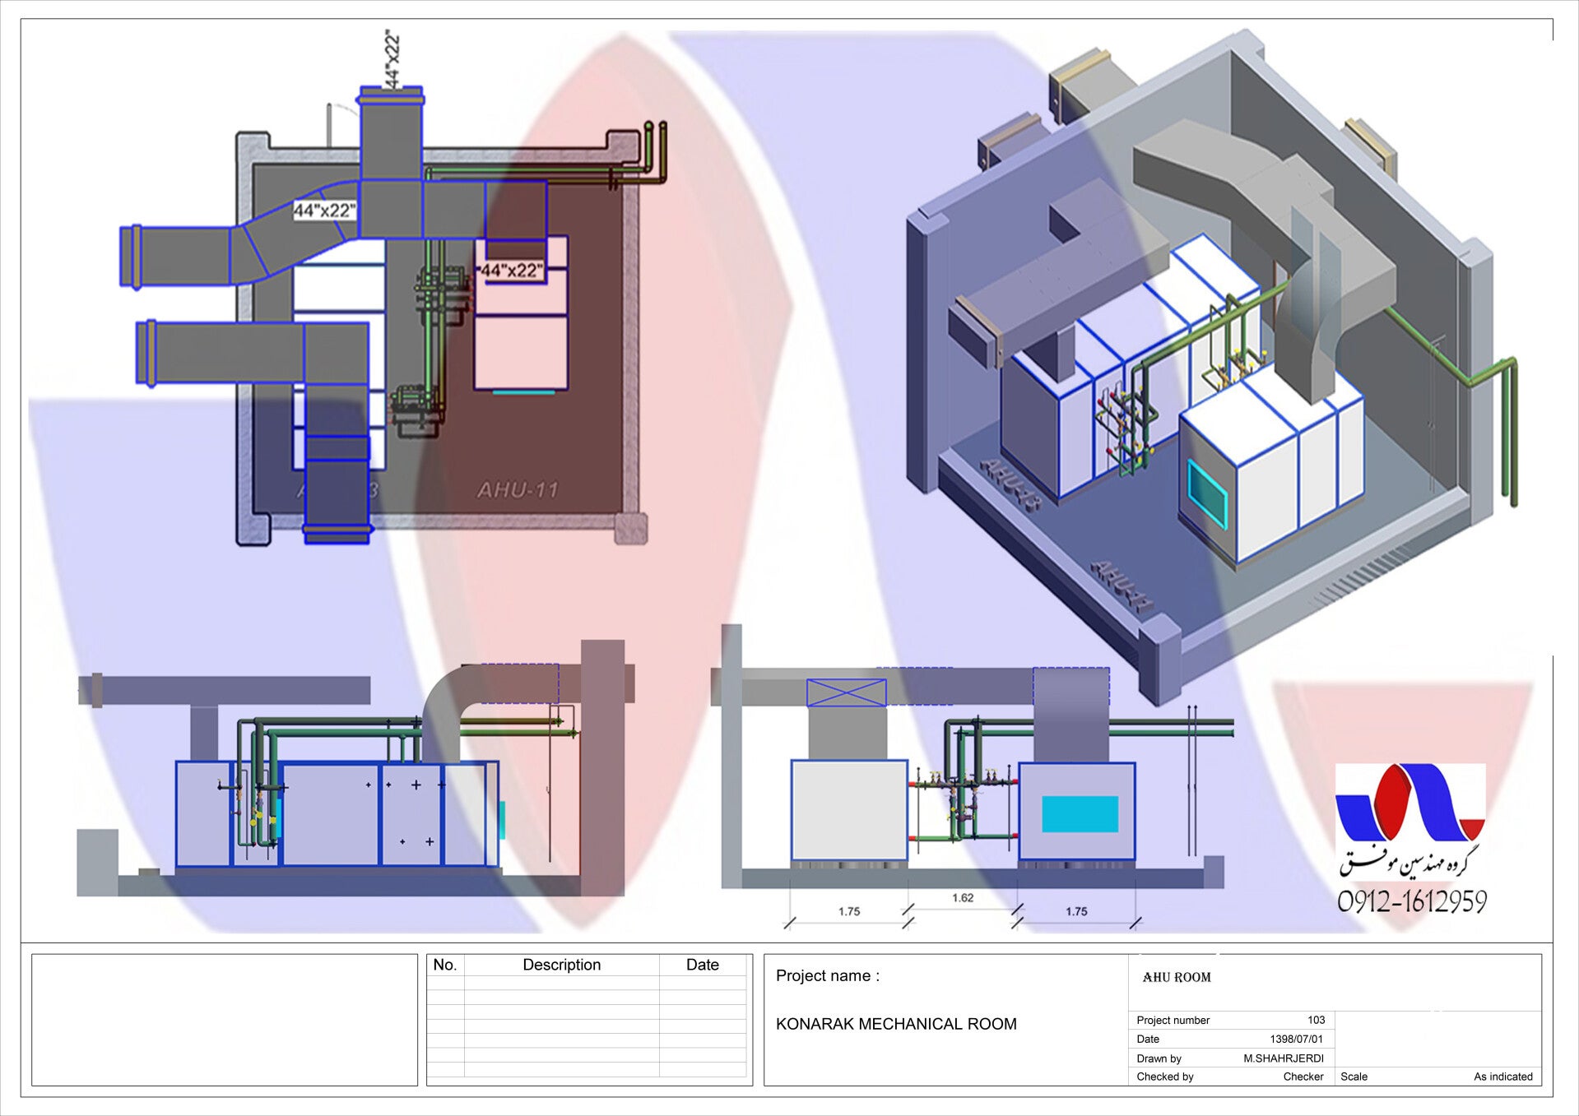1579x1116 pixels.
Task: Select the drafter name M.SHAHRJERDI
Action: (x=1284, y=1058)
